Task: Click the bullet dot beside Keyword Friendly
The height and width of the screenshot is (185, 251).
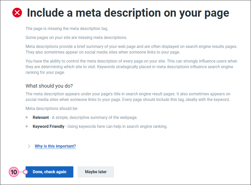Action: 27,126
